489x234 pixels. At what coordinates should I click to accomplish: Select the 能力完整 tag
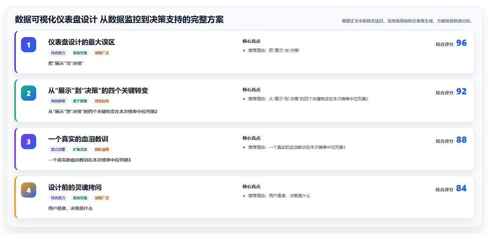tap(58, 150)
